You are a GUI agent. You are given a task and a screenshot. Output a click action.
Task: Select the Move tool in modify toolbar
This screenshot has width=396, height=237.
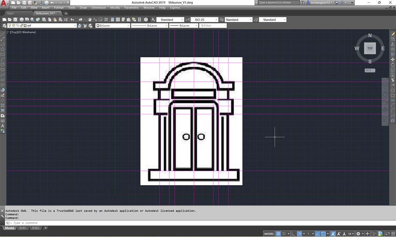(393, 59)
